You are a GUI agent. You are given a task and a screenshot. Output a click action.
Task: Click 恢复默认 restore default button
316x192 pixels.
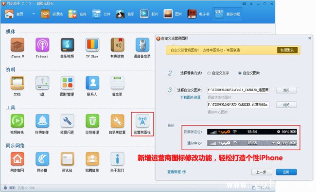(x=287, y=50)
